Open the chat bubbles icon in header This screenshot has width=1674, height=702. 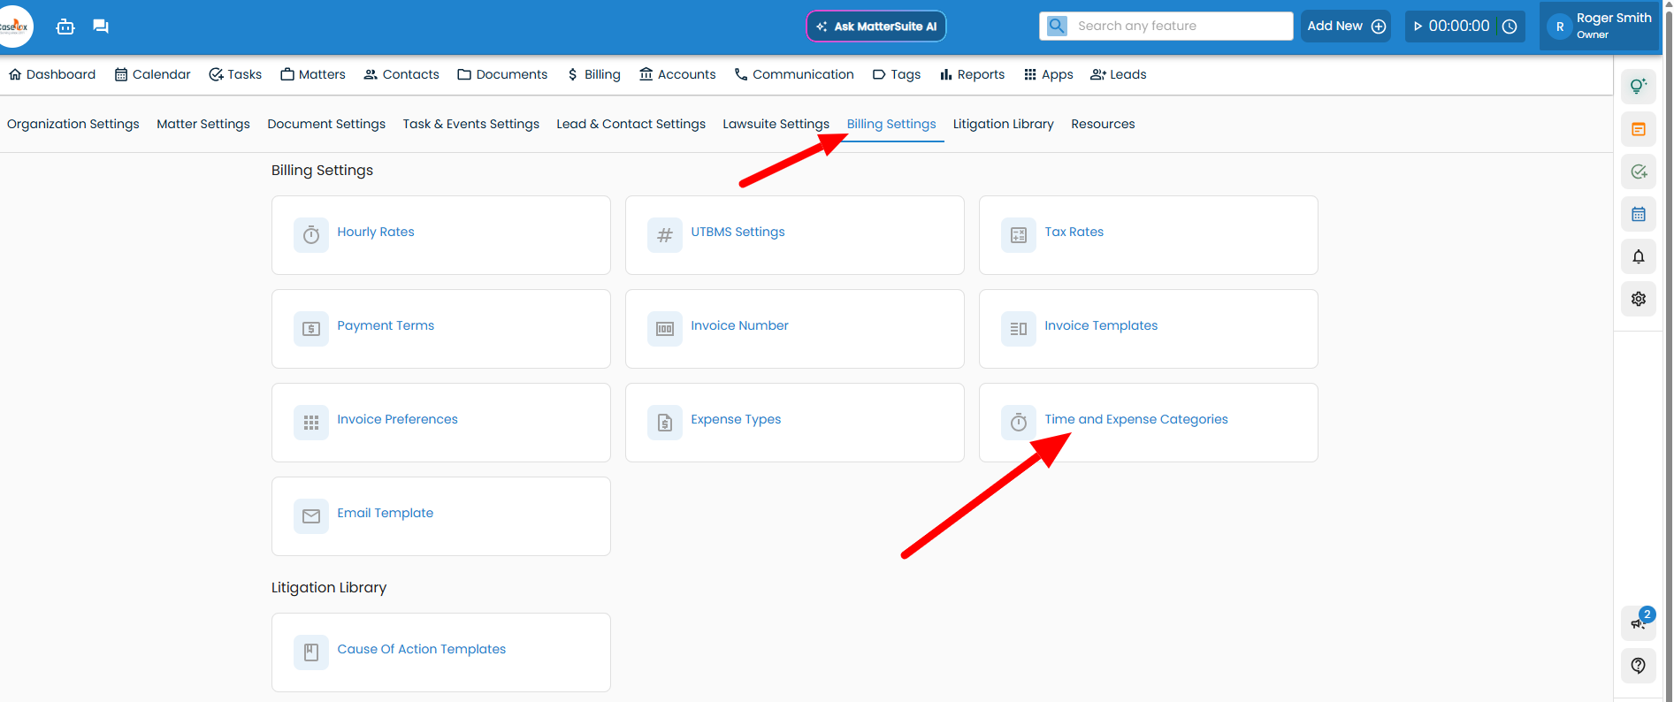101,27
